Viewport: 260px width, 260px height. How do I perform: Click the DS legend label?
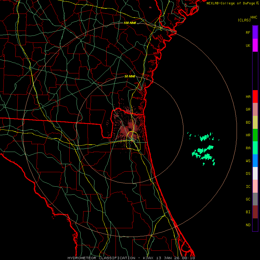click(248, 174)
